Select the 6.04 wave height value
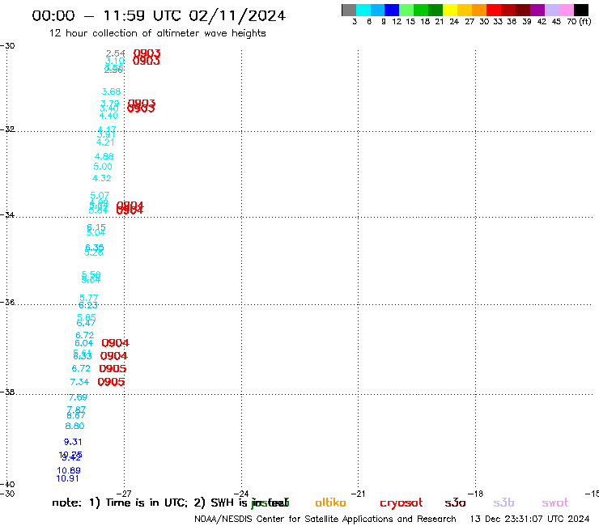The width and height of the screenshot is (599, 526). tap(84, 343)
